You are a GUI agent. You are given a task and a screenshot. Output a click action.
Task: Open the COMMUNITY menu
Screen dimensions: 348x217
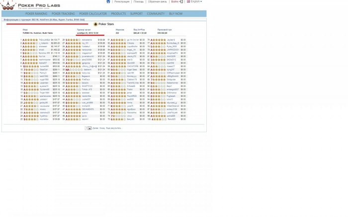click(156, 14)
